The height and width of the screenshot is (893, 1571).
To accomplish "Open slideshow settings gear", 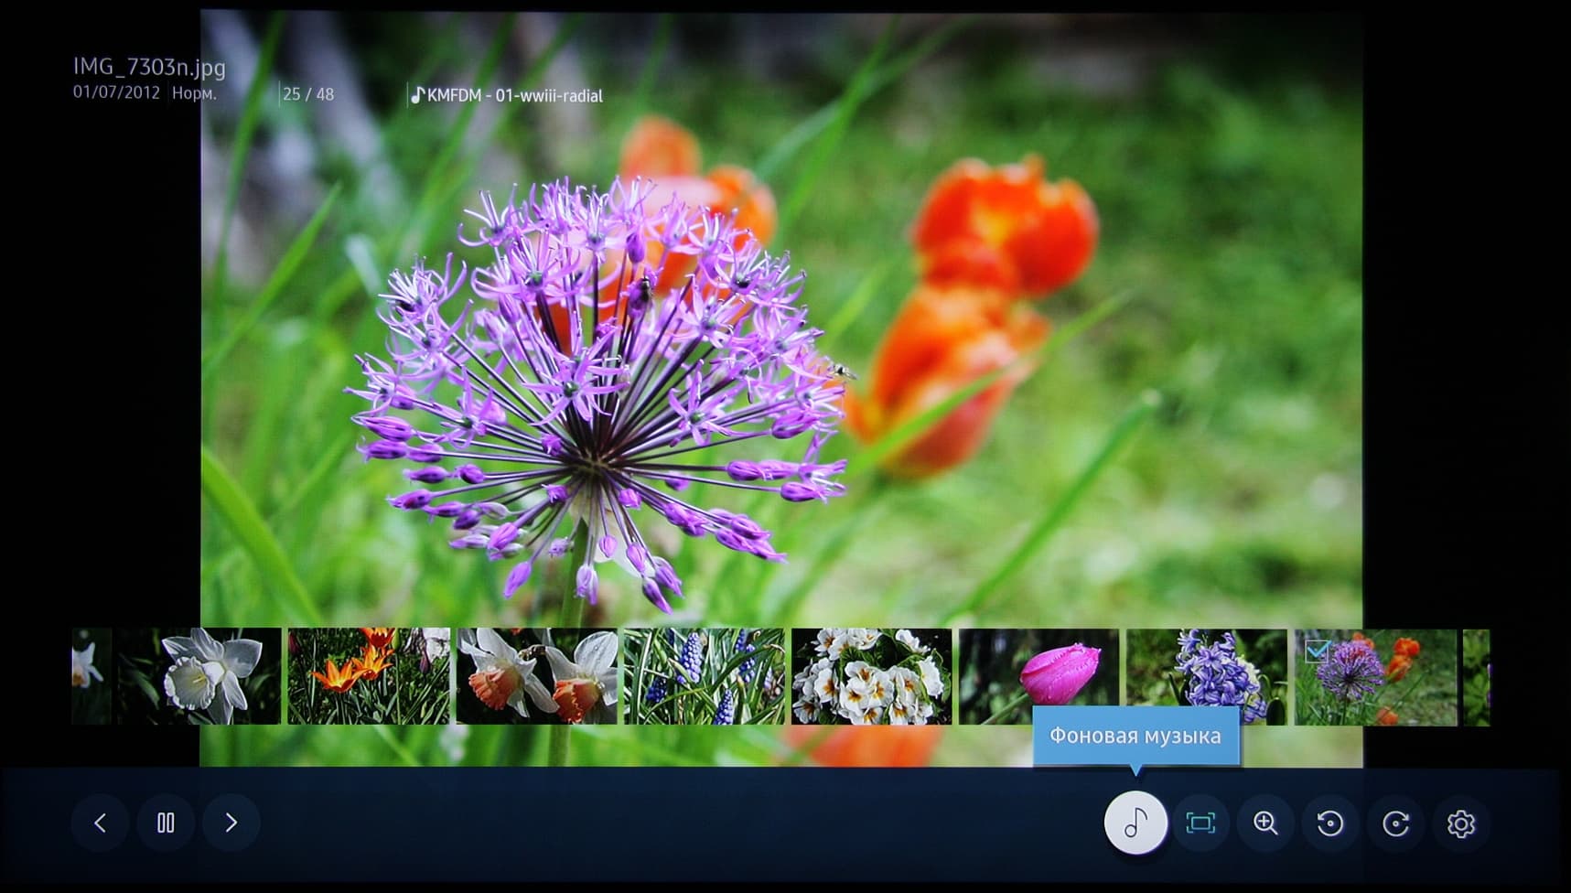I will 1460,823.
